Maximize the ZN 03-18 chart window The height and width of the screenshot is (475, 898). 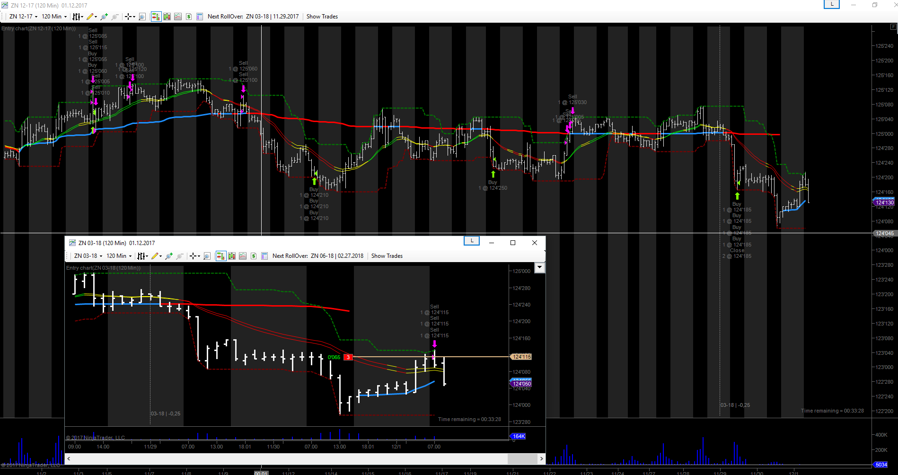click(x=513, y=243)
